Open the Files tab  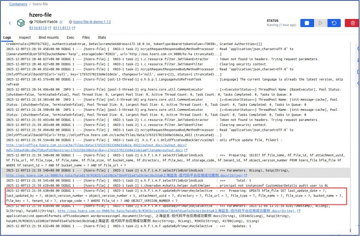tap(86, 37)
